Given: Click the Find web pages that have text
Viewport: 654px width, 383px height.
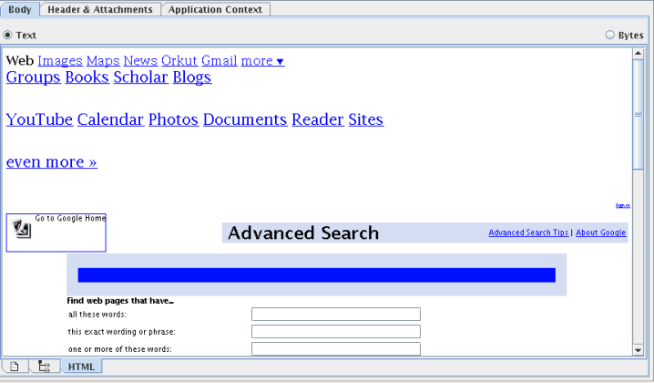Looking at the screenshot, I should (120, 301).
